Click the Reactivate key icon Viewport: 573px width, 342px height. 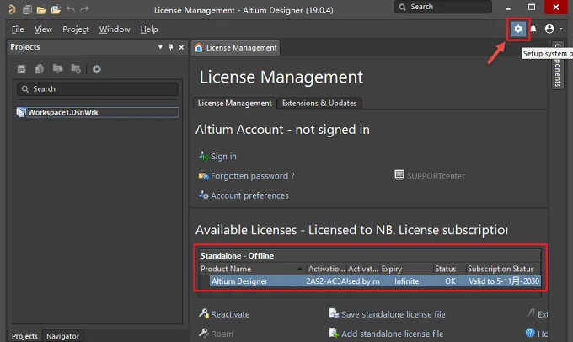click(204, 313)
